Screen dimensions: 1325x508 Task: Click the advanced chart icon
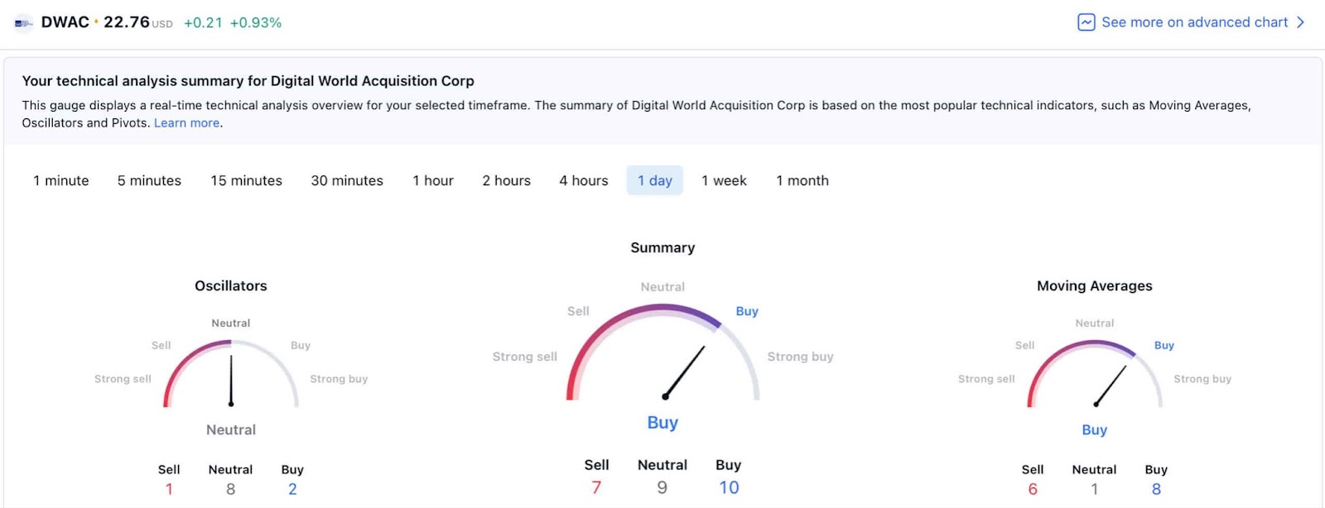click(1086, 22)
